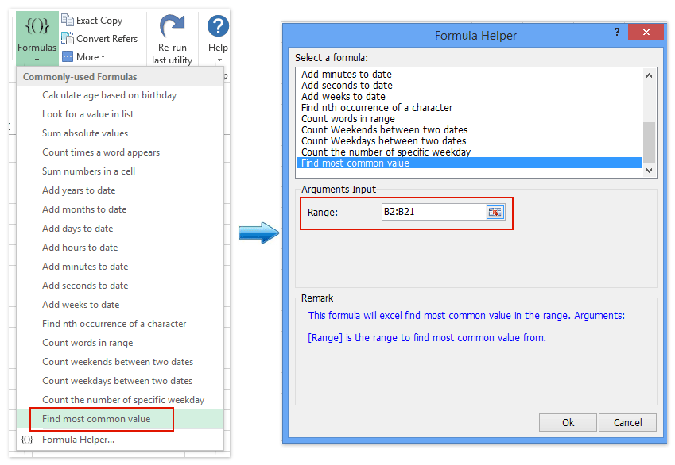675x465 pixels.
Task: Click the dialog's question mark help icon
Action: pyautogui.click(x=616, y=33)
